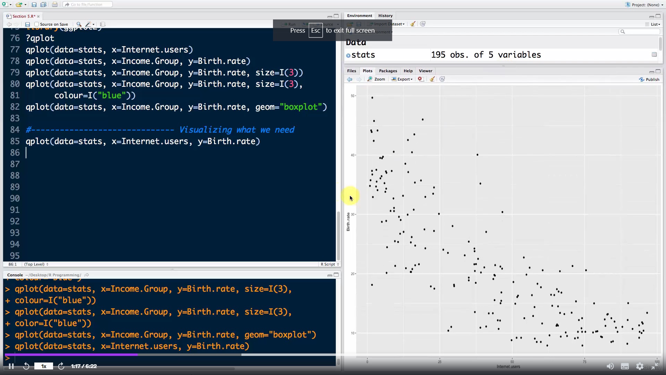This screenshot has width=666, height=375.
Task: Clear environment with broom icon
Action: 413,24
